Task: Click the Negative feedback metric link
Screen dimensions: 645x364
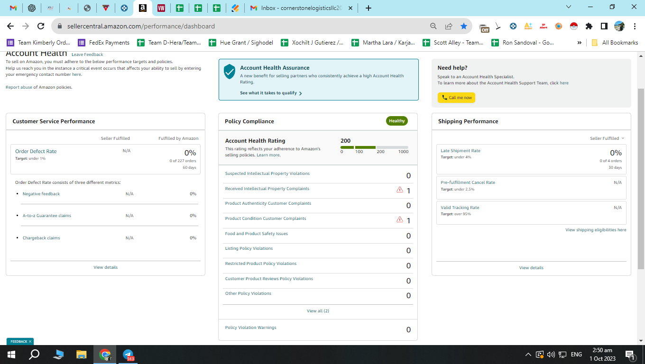Action: (41, 194)
